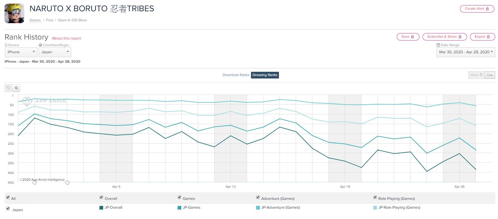Toggle the Overall checkbox
The height and width of the screenshot is (219, 498).
pyautogui.click(x=101, y=197)
